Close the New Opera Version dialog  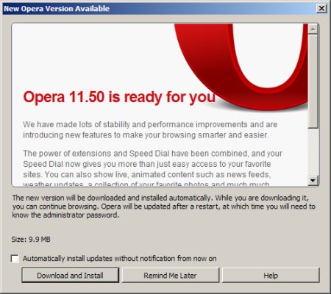click(x=321, y=9)
